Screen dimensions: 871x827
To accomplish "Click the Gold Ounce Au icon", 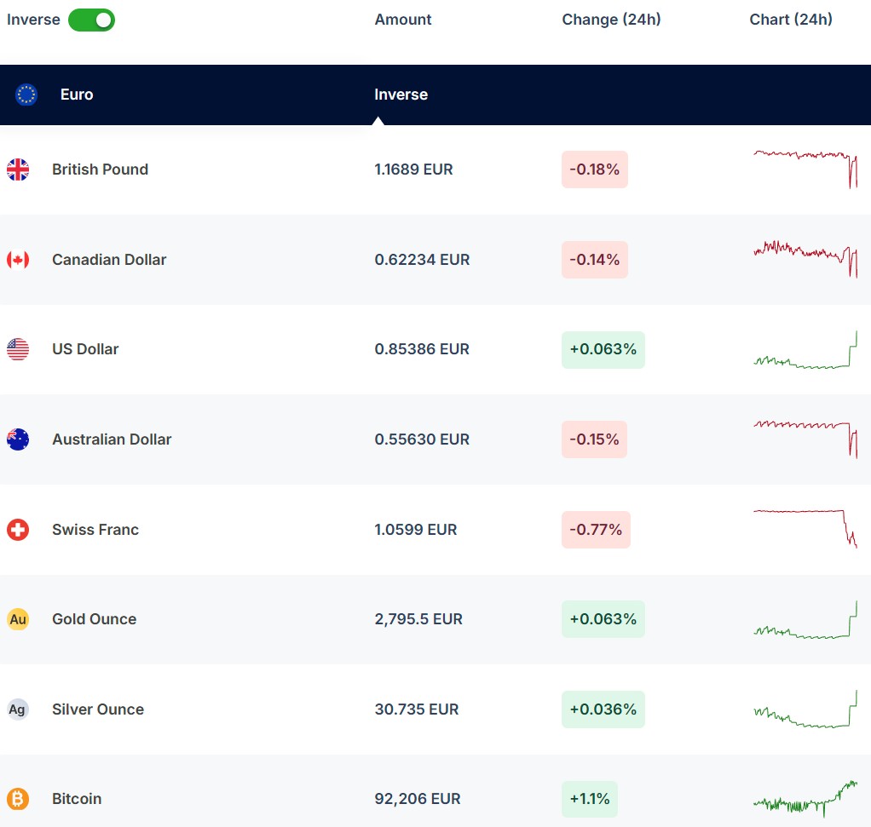I will [18, 619].
